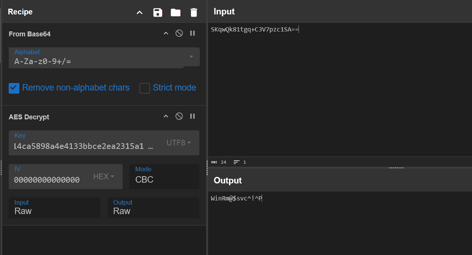
Task: Uncheck Remove non-alphabet chars
Action: pos(14,88)
